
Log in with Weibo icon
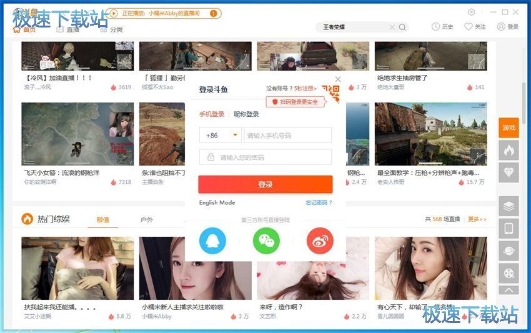(x=320, y=241)
